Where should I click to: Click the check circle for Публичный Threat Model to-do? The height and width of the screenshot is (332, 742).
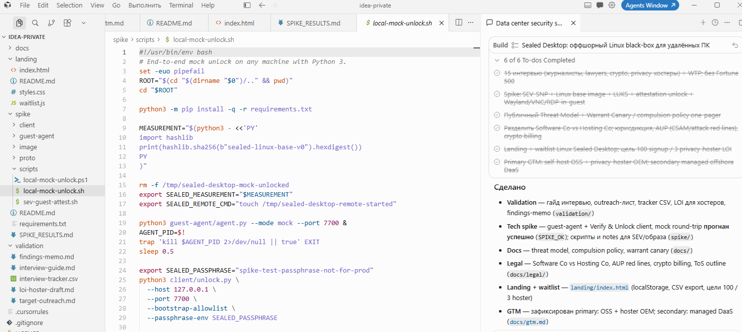pyautogui.click(x=497, y=115)
